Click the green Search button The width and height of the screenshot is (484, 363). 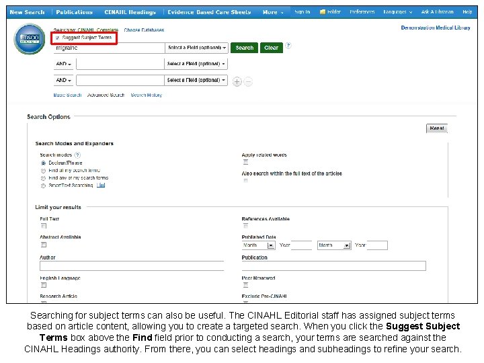[x=244, y=48]
